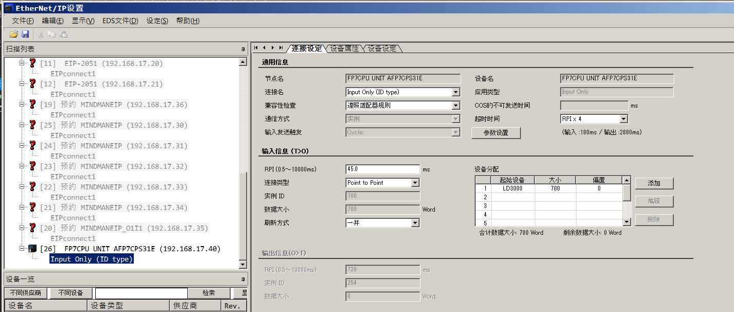
Task: Click the 参数设置 button
Action: 496,133
